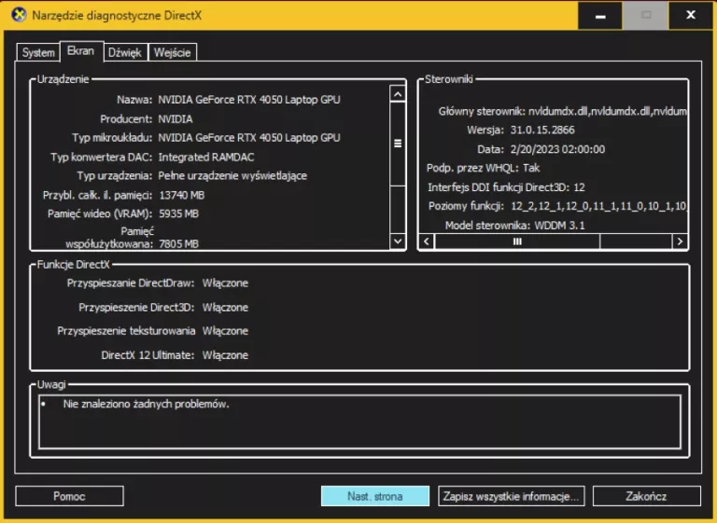This screenshot has height=523, width=717.
Task: Switch to the System tab
Action: click(38, 52)
